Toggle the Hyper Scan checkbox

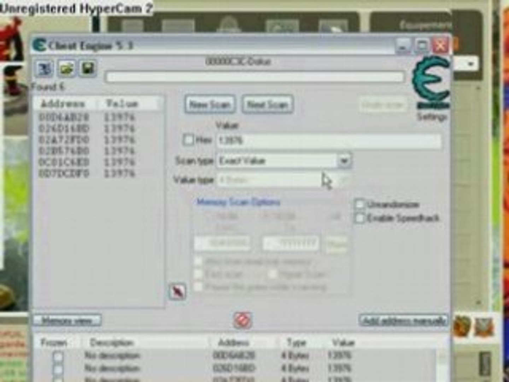(273, 274)
